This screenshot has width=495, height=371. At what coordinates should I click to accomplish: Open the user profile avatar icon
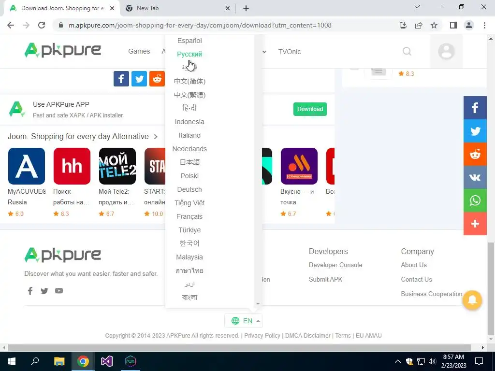(446, 51)
